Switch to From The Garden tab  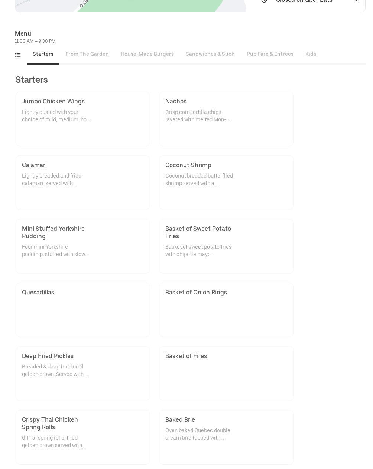click(x=87, y=54)
